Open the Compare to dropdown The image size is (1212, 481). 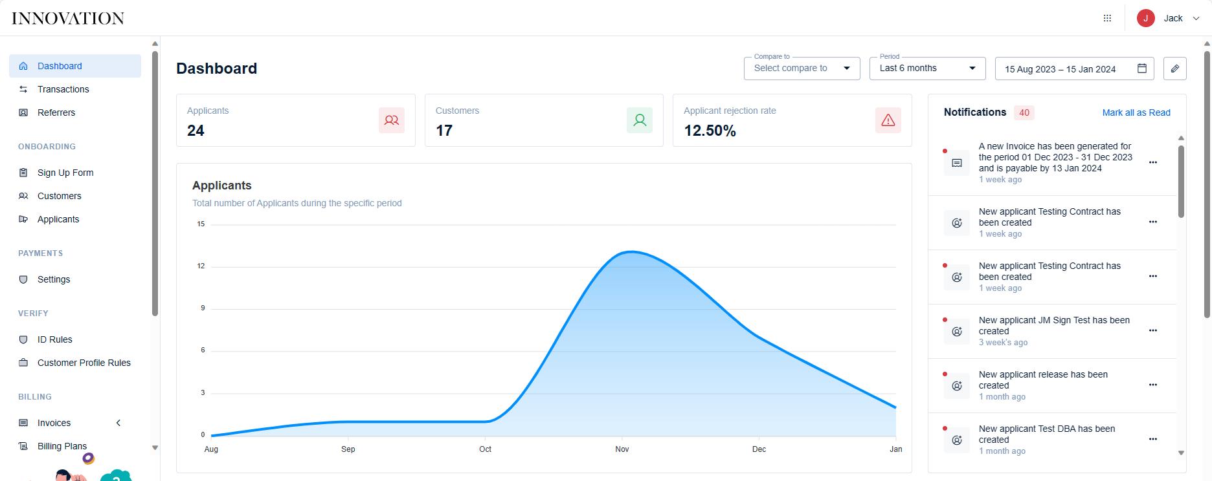coord(802,69)
